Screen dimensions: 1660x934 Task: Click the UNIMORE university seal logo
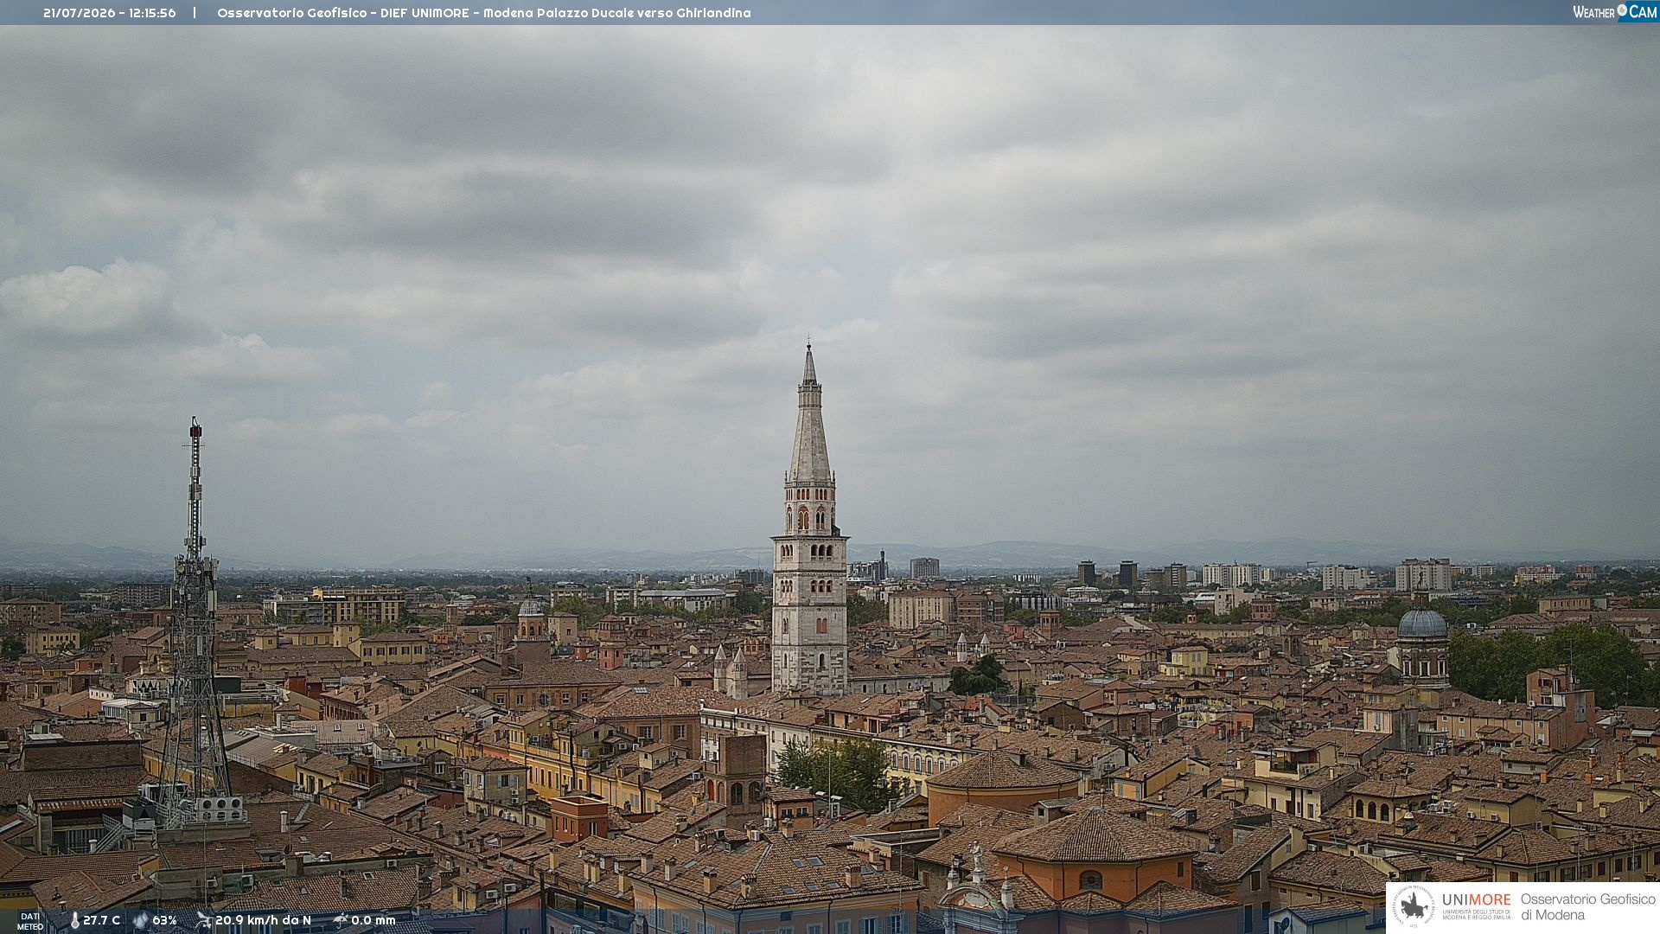point(1414,906)
